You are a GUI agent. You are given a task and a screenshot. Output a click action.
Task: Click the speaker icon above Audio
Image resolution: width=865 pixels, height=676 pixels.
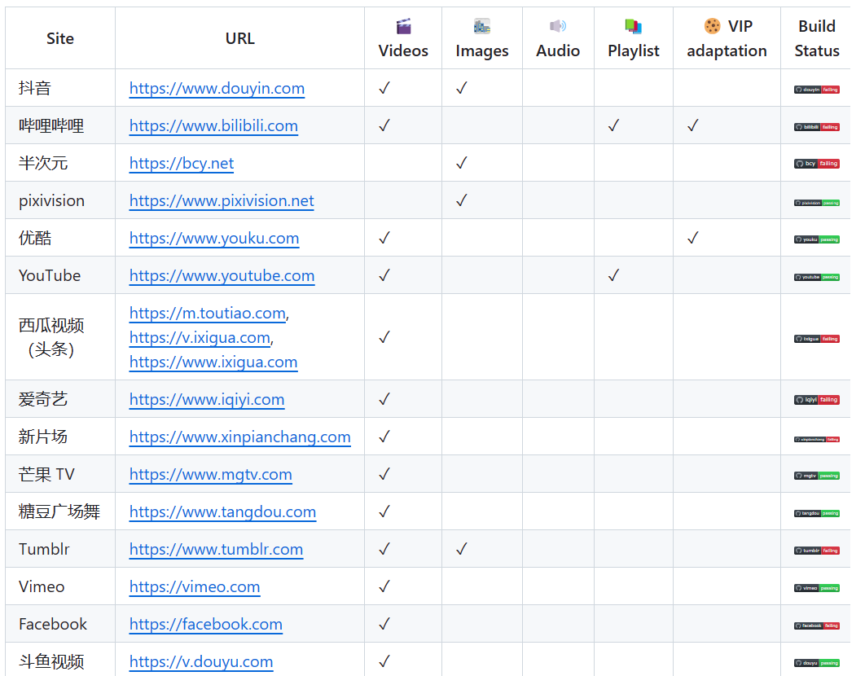[558, 26]
